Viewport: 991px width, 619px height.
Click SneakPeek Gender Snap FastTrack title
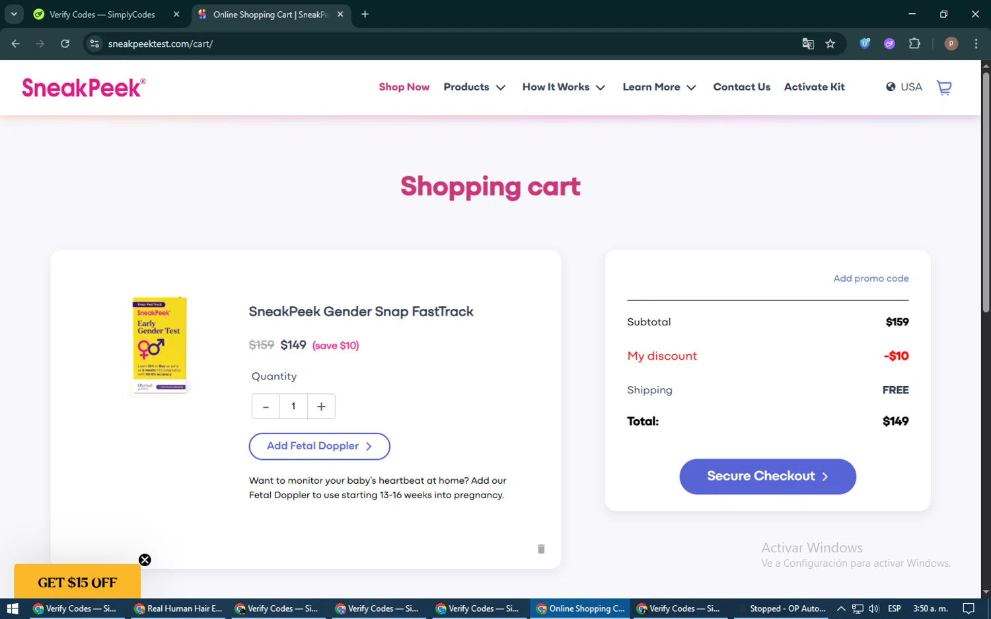coord(361,311)
